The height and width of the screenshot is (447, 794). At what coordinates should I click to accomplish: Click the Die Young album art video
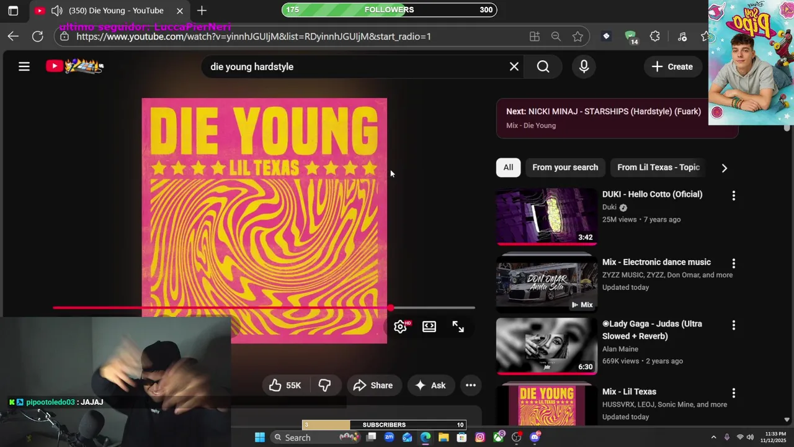coord(264,220)
